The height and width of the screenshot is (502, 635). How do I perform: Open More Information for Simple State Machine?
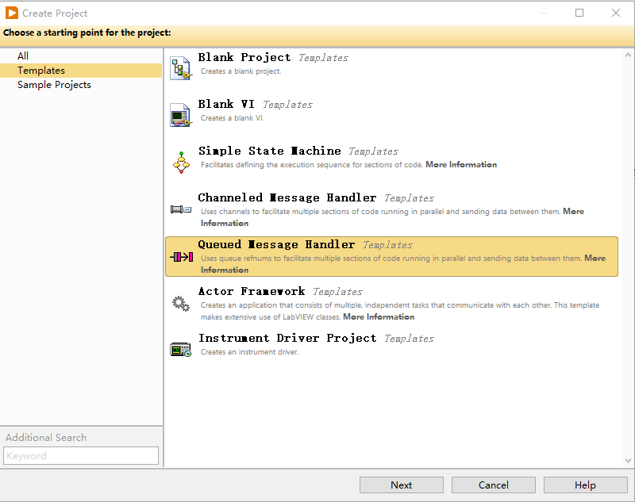[x=461, y=165]
